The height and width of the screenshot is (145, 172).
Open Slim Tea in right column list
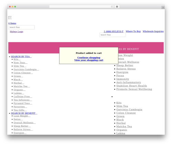tap(122, 106)
